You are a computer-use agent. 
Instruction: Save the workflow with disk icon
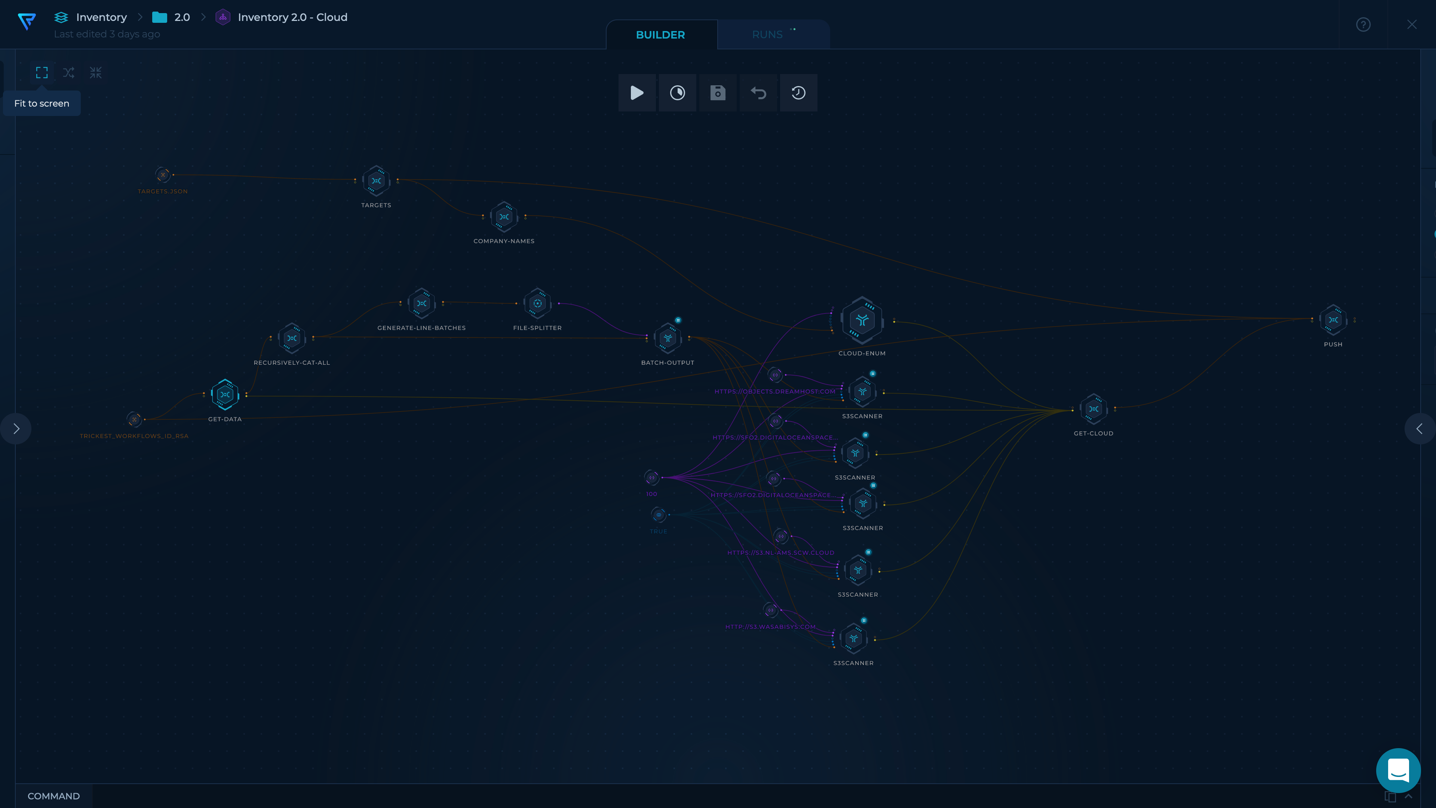tap(718, 92)
